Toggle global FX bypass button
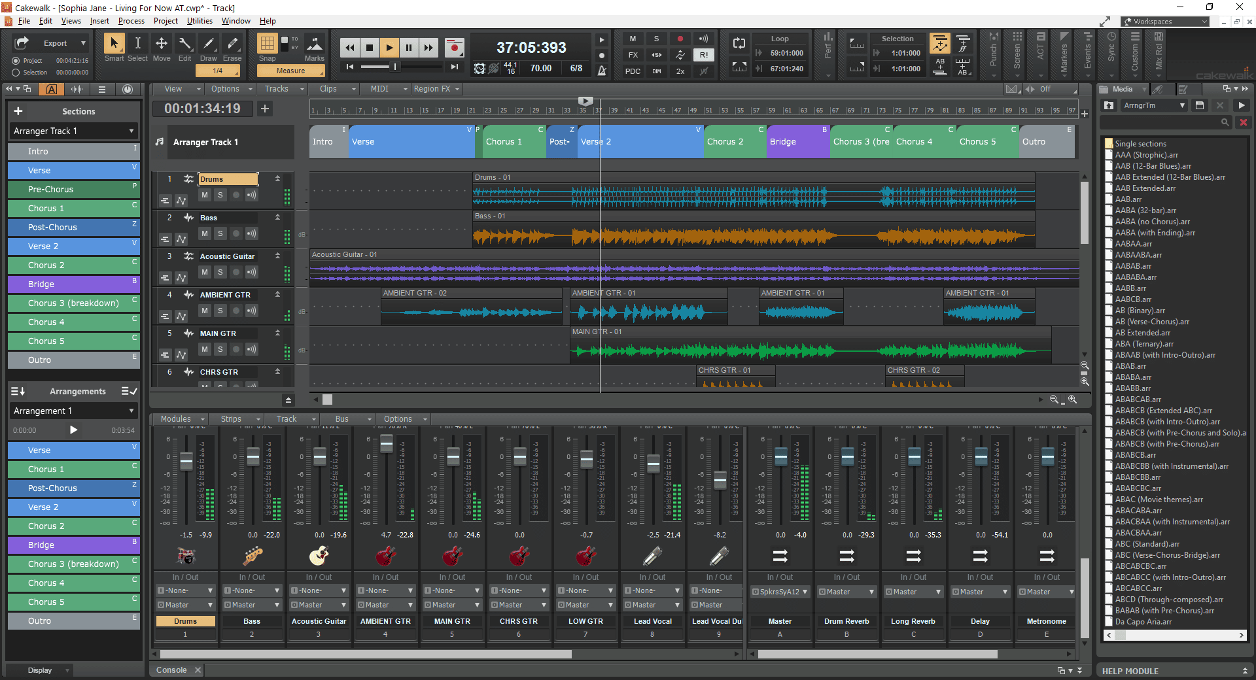The image size is (1256, 680). 633,55
